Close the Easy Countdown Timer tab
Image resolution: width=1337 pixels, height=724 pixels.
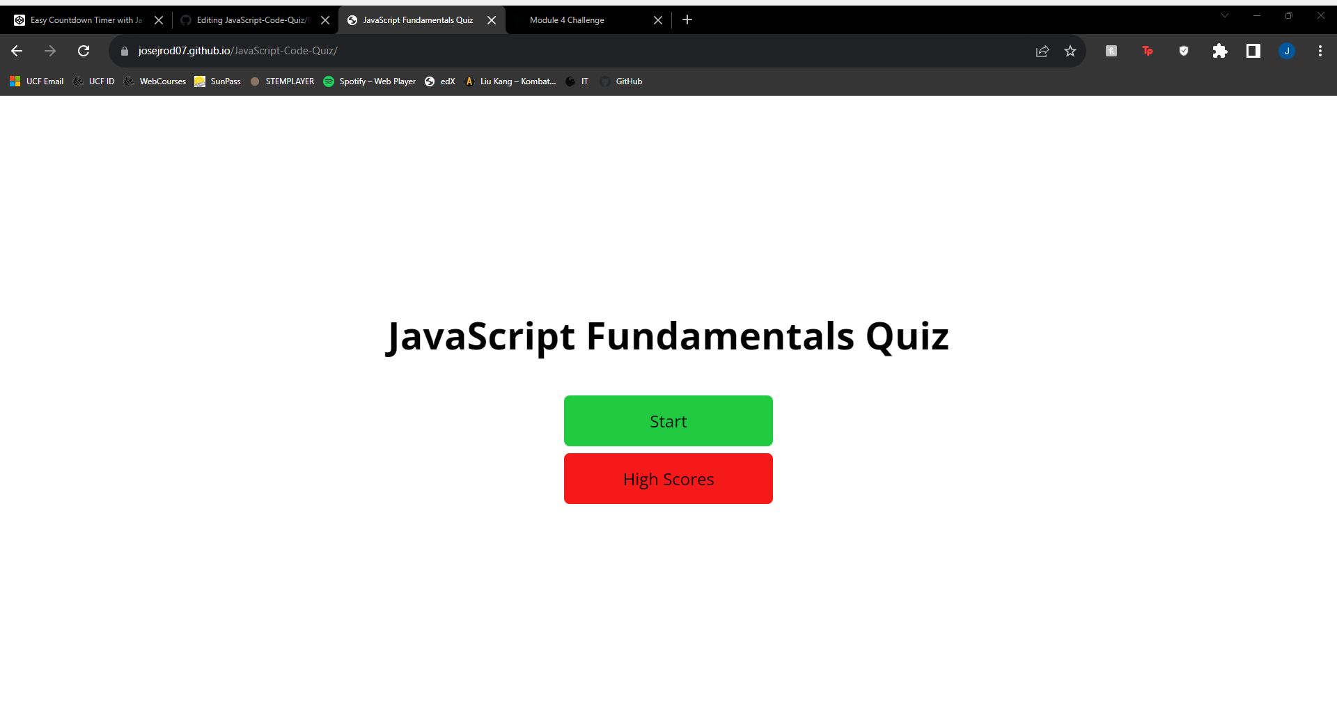point(159,20)
